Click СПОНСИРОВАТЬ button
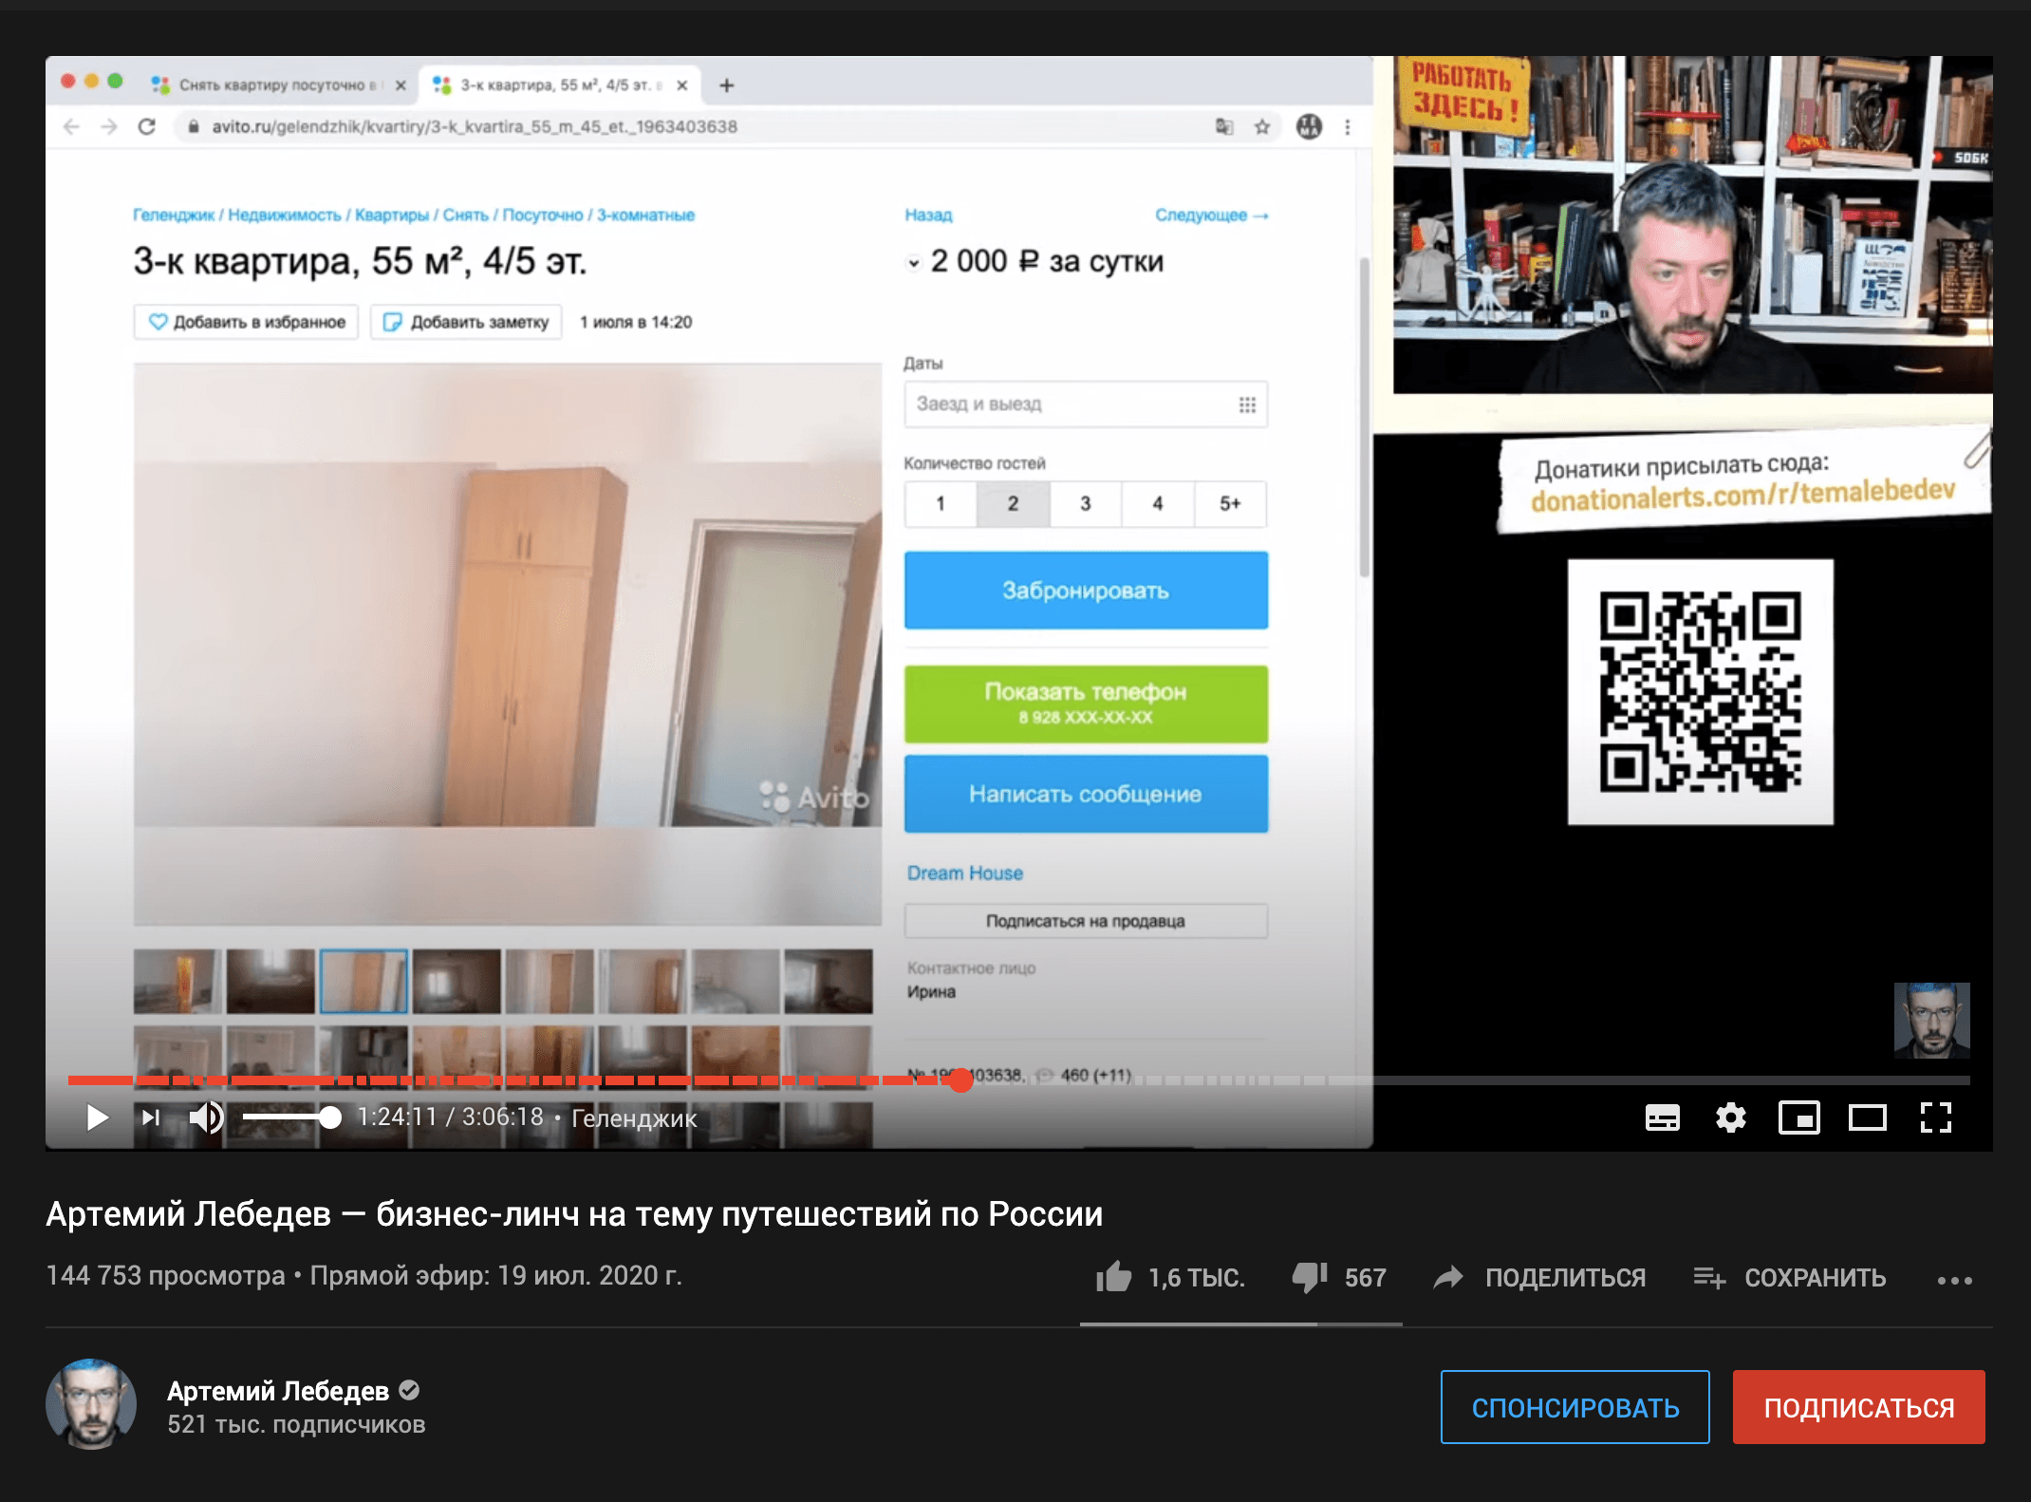This screenshot has width=2031, height=1502. (x=1575, y=1407)
